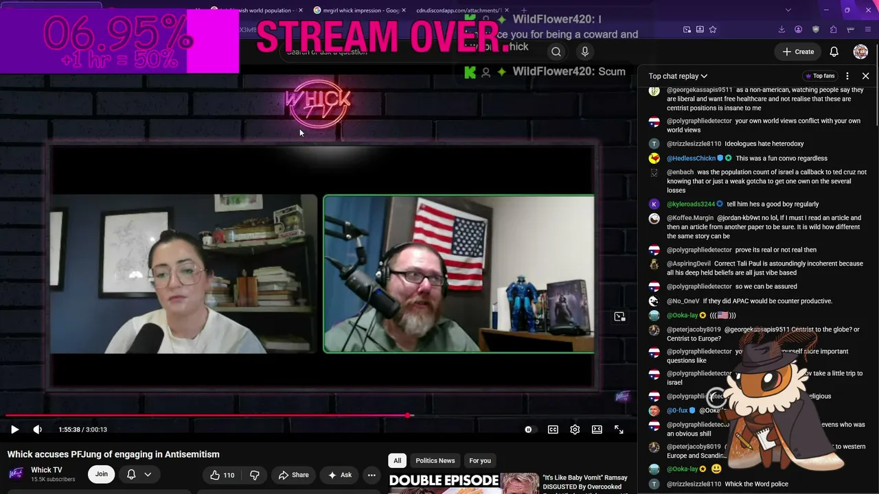Click the 1:55:38 / 3:00:13 time display
Screen dimensions: 879x494
click(x=82, y=430)
